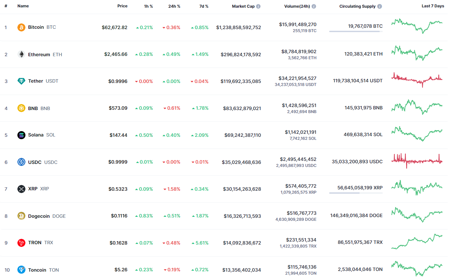
Task: Click Solana market cap $69,242,387,110
Action: (x=243, y=135)
